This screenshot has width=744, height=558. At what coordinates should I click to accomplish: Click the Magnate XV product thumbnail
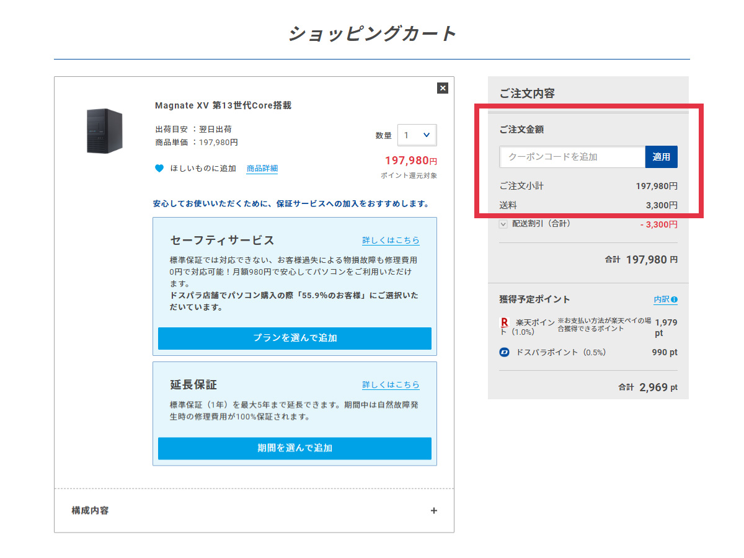[105, 131]
